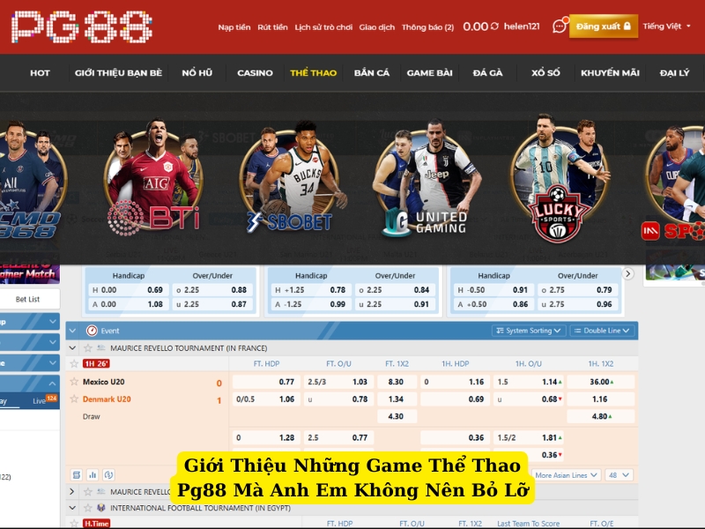Open the Double Line dropdown

603,331
